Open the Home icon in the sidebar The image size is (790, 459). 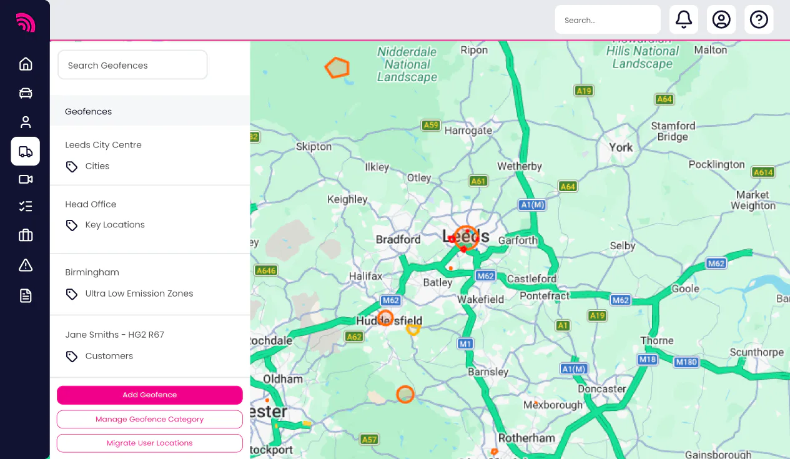coord(26,64)
